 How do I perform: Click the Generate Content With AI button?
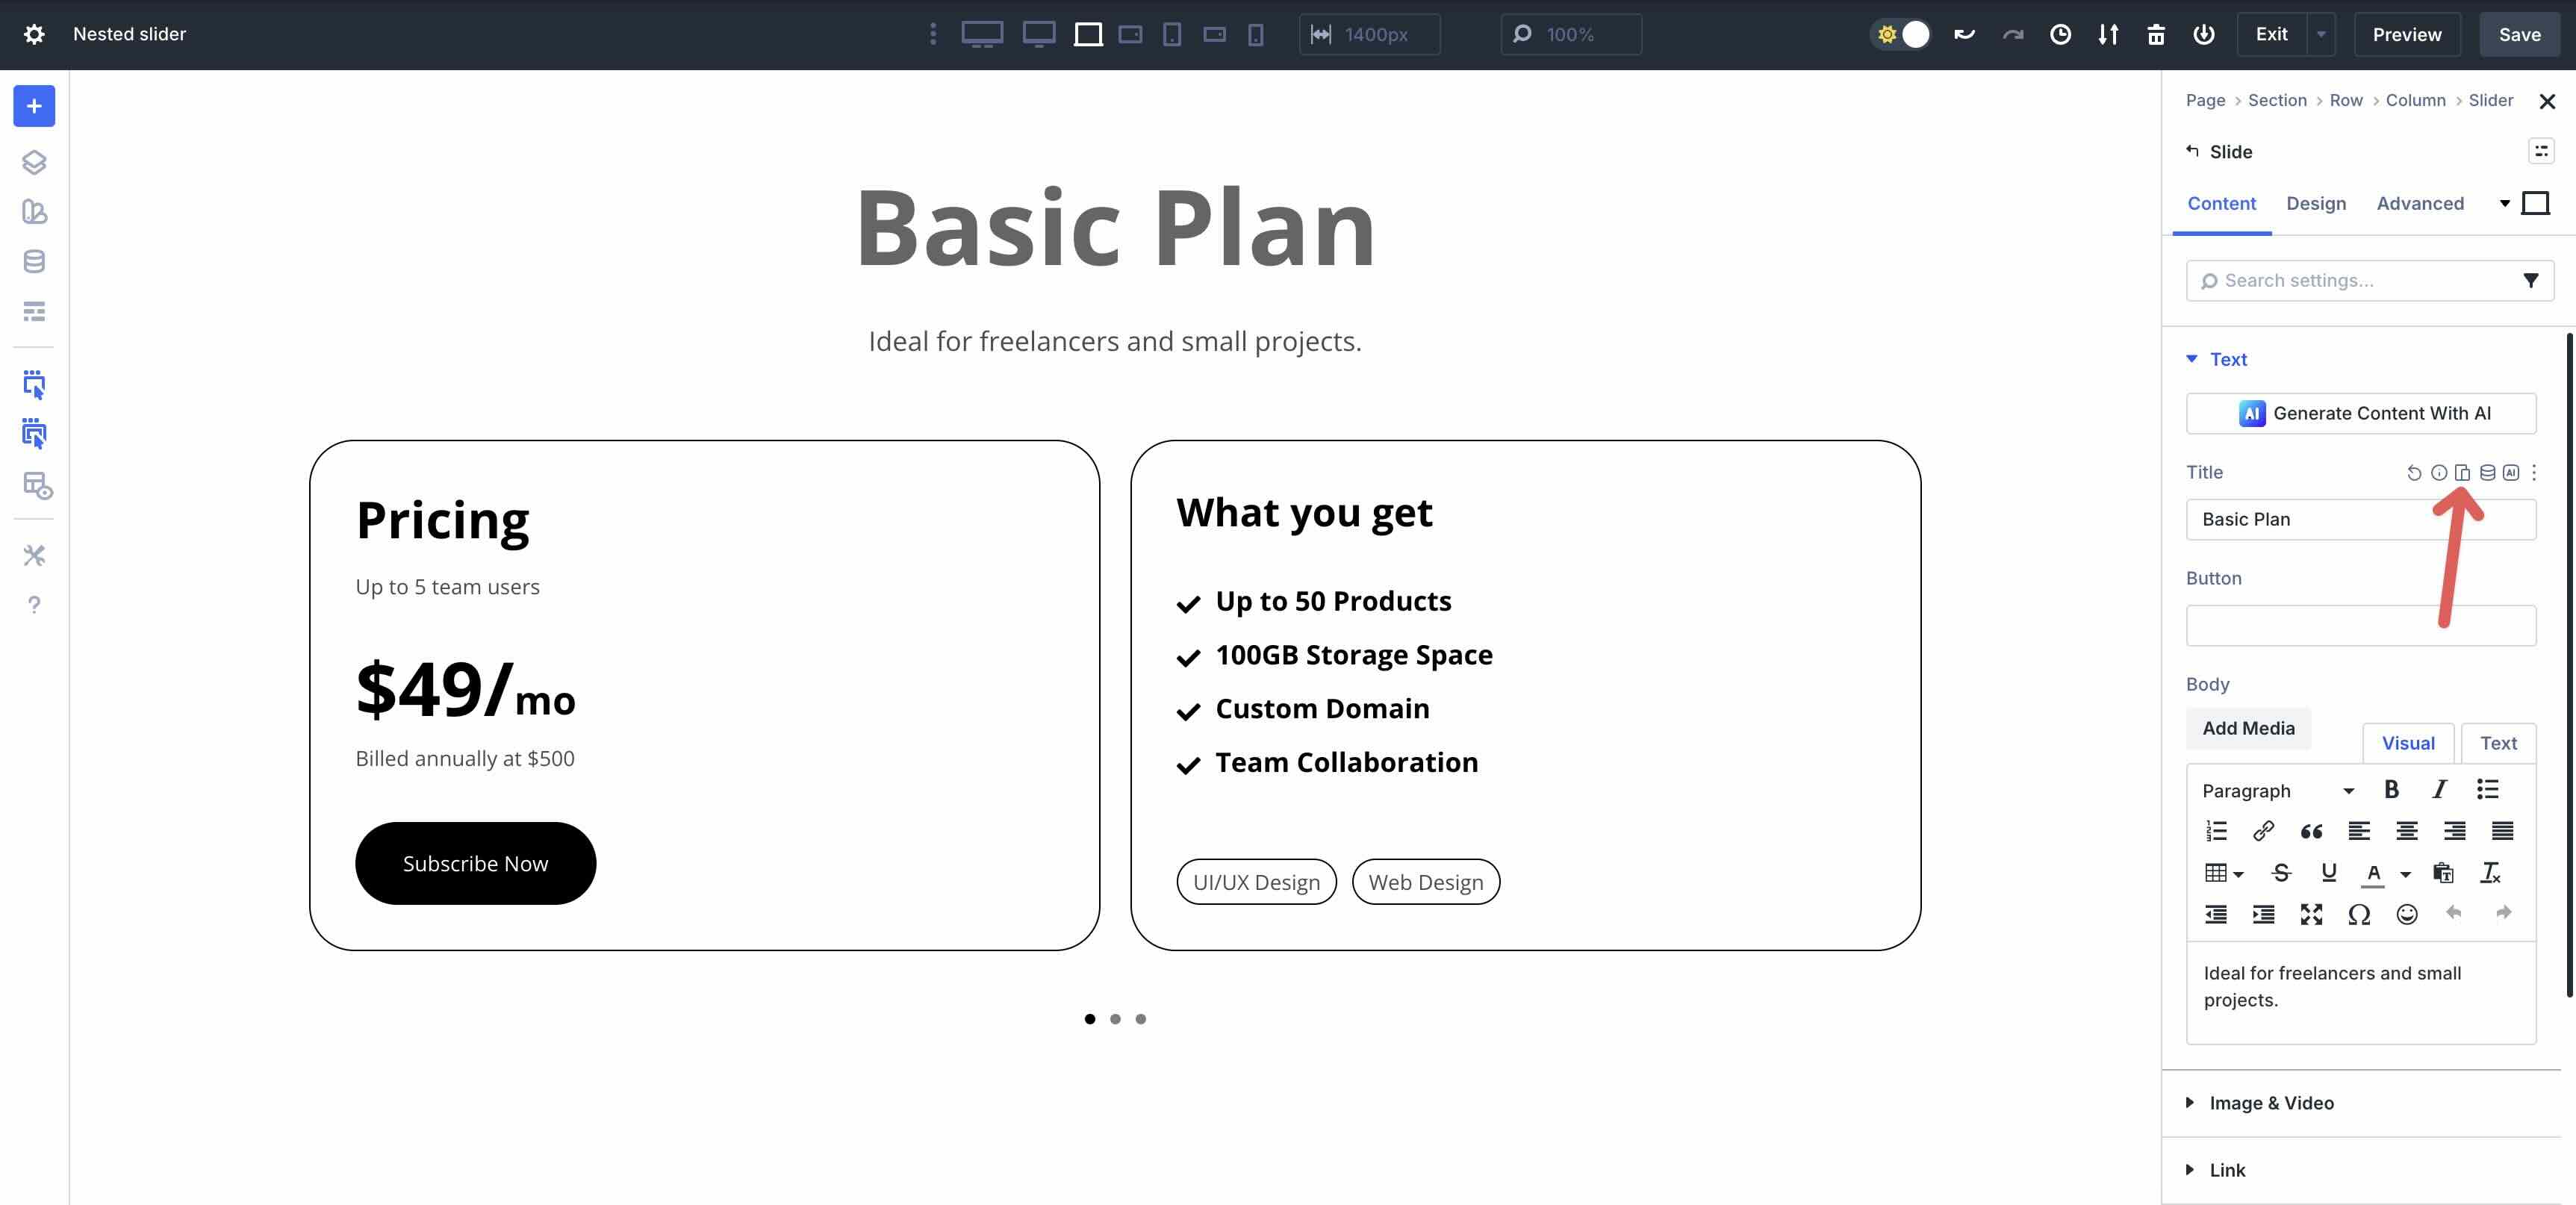2360,413
